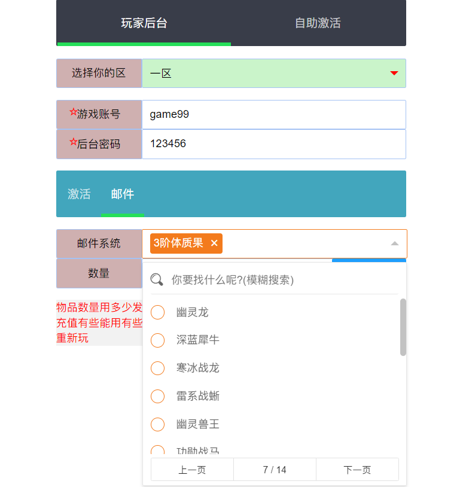This screenshot has width=469, height=487.
Task: Select the 深蓝犀牛 radio option
Action: click(x=157, y=340)
